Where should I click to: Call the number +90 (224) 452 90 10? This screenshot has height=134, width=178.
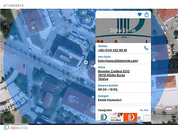[112, 50]
